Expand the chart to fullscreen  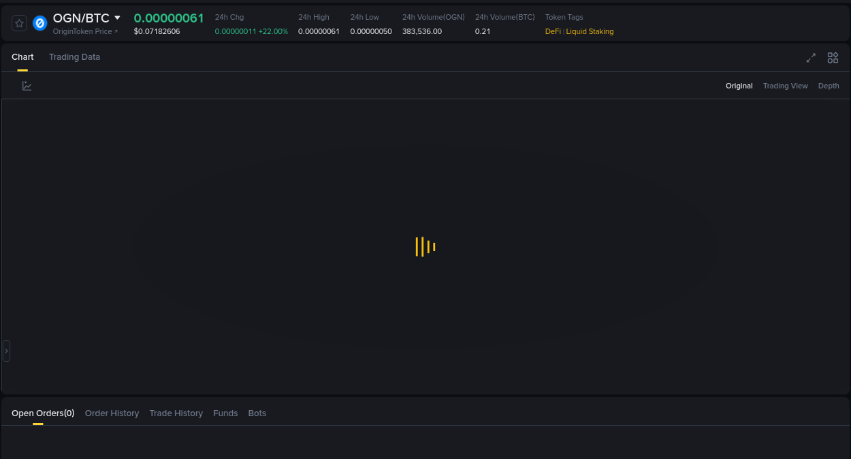811,58
